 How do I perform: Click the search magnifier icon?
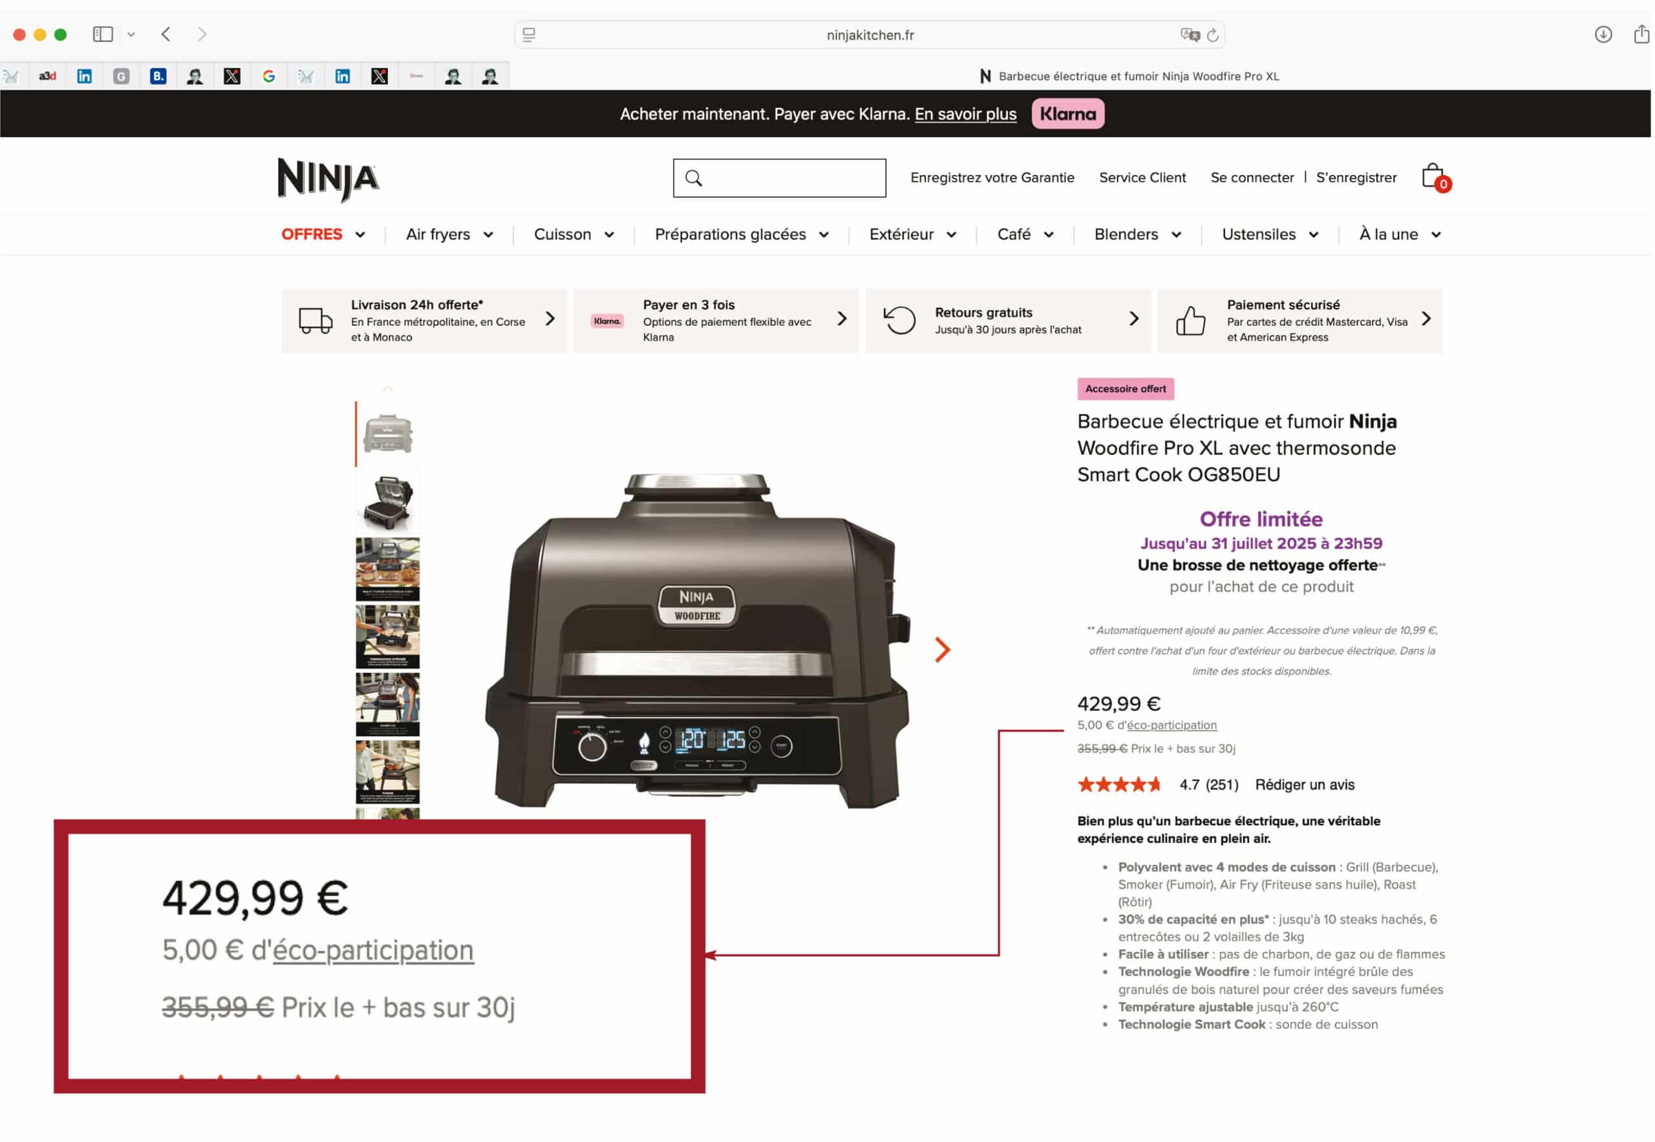[694, 178]
